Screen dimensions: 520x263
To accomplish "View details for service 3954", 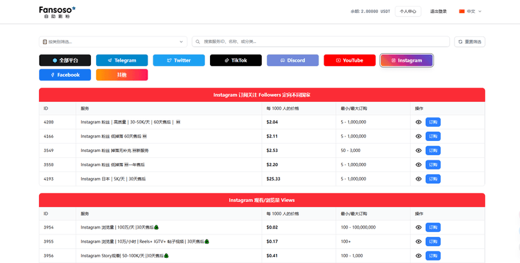I will click(419, 227).
